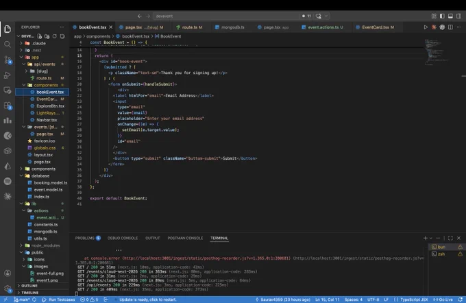Run the file with play button
Viewport: 466px width, 303px height.
[x=426, y=27]
